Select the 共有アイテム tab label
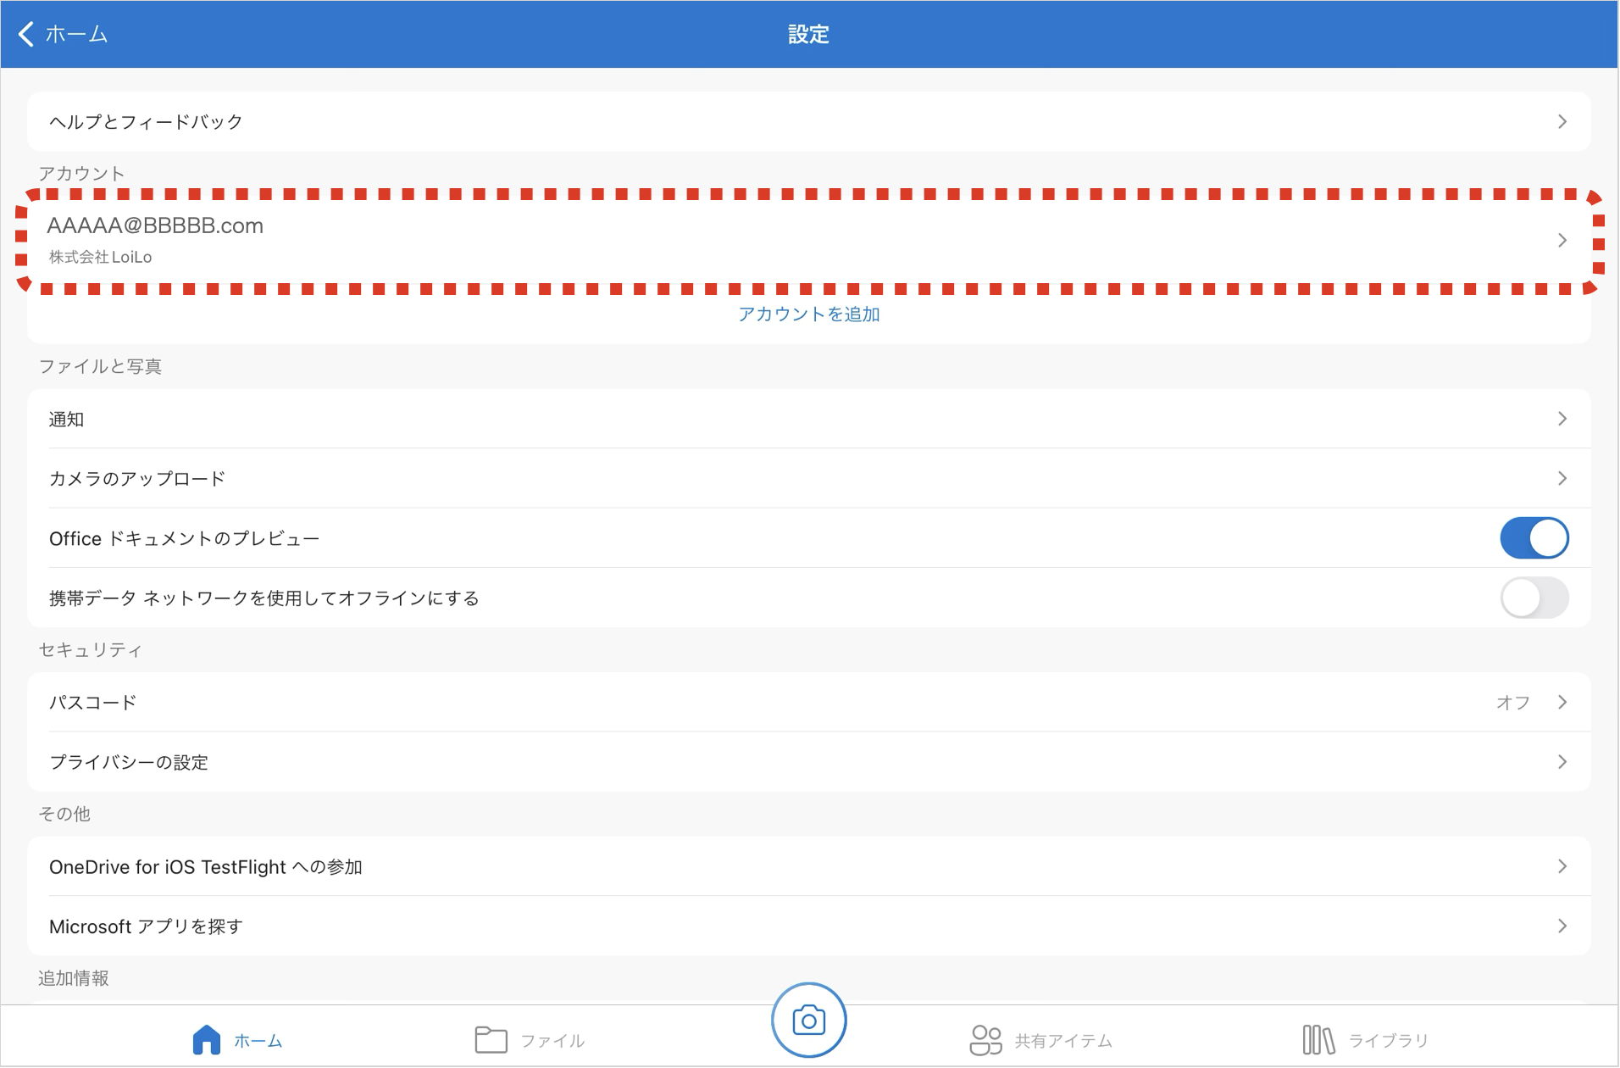The height and width of the screenshot is (1068, 1620). coord(1063,1041)
